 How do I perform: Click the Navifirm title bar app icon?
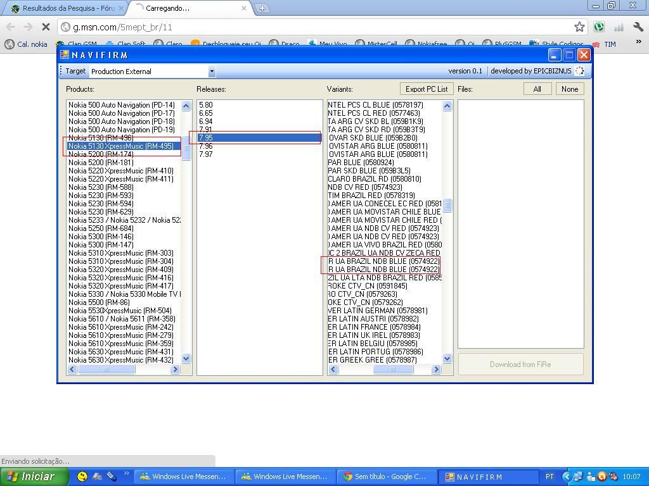click(x=65, y=54)
